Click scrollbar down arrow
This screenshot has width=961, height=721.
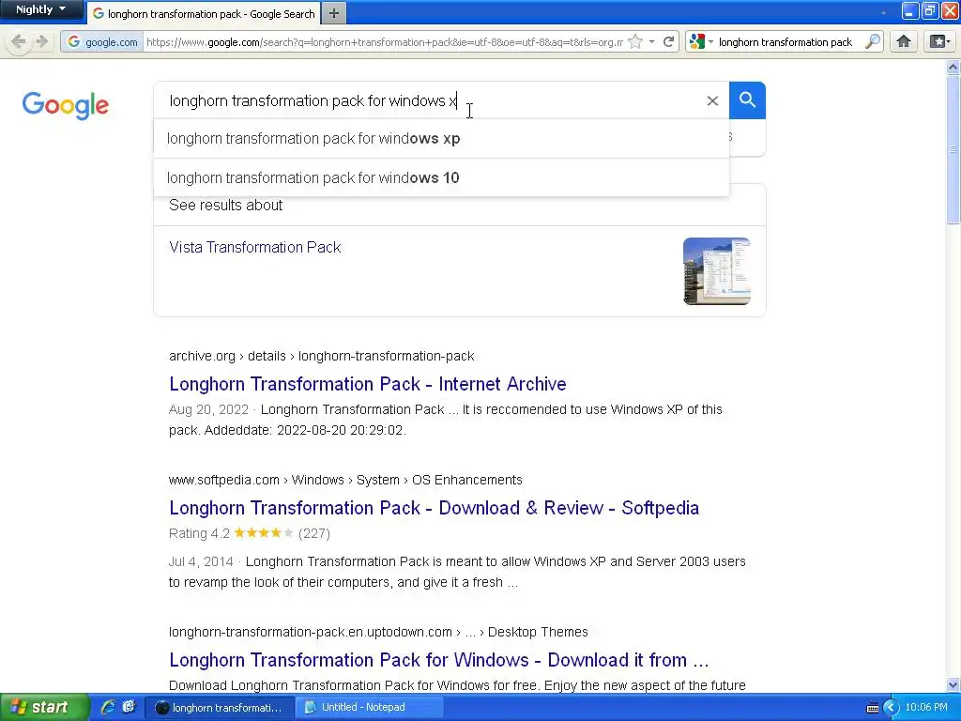(x=953, y=684)
